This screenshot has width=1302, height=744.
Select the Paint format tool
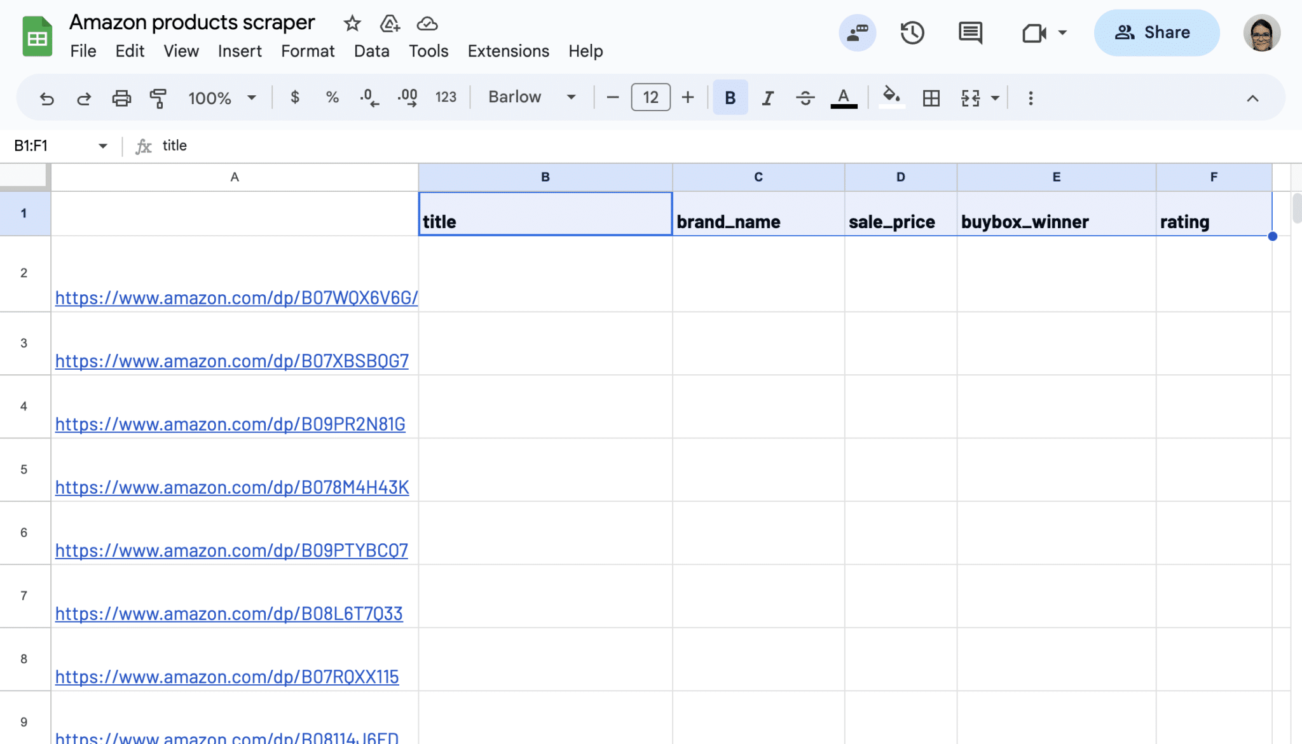[158, 98]
